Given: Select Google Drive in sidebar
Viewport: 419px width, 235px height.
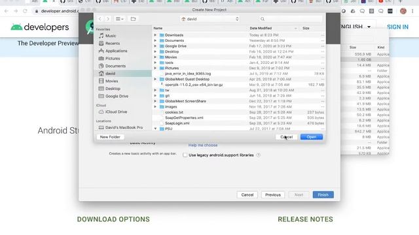Looking at the screenshot, I should (117, 96).
